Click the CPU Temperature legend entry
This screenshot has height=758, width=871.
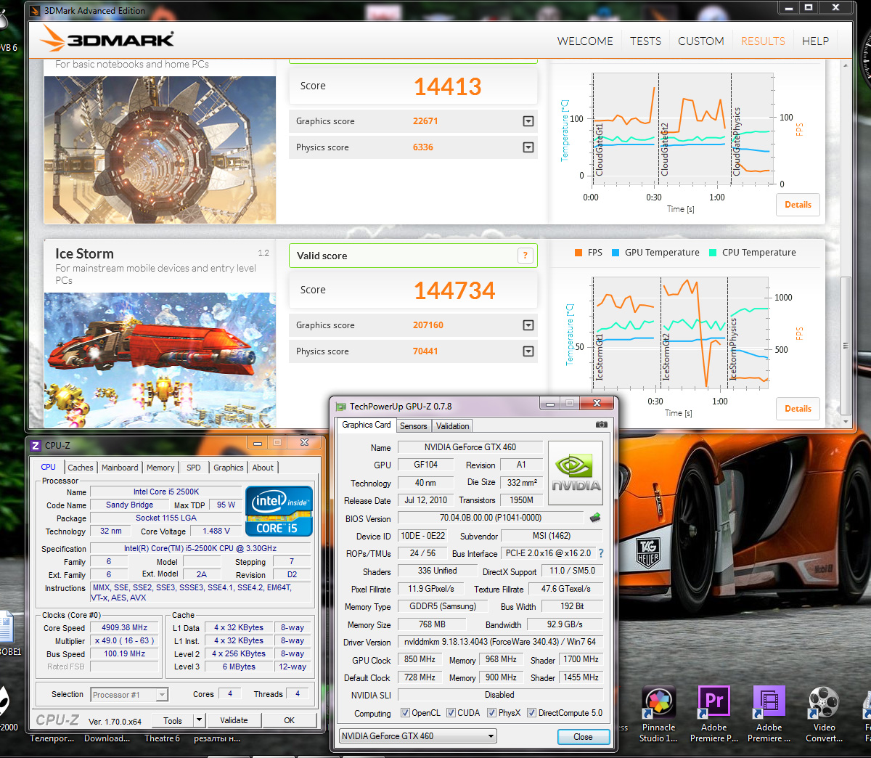point(752,253)
